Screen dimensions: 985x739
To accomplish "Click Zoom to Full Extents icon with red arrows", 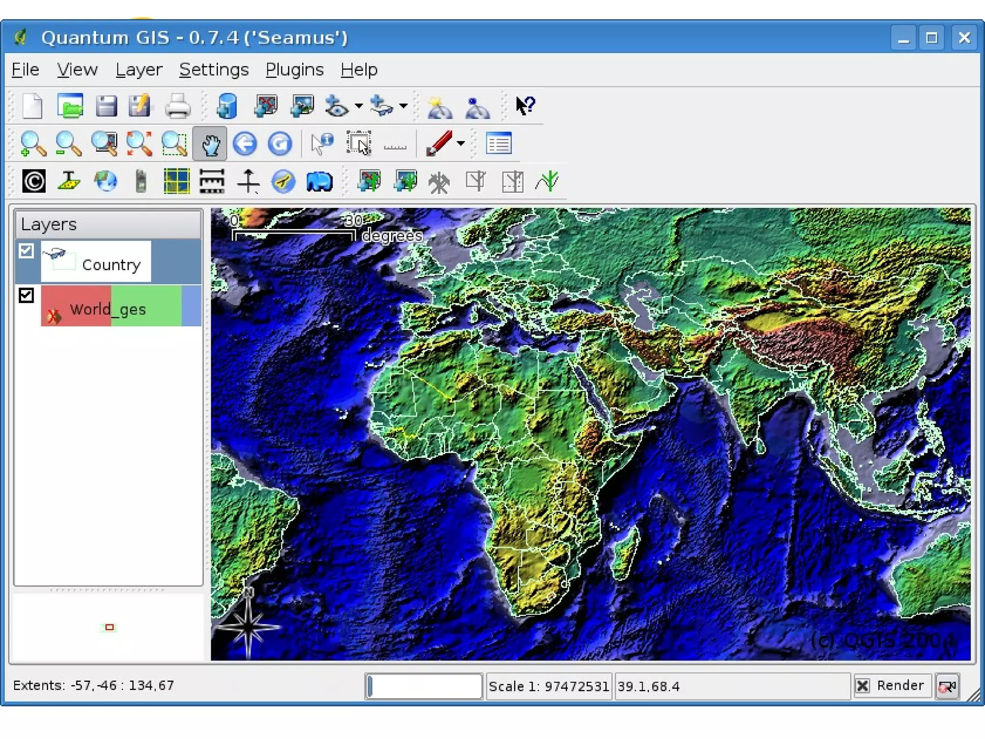I will click(139, 143).
